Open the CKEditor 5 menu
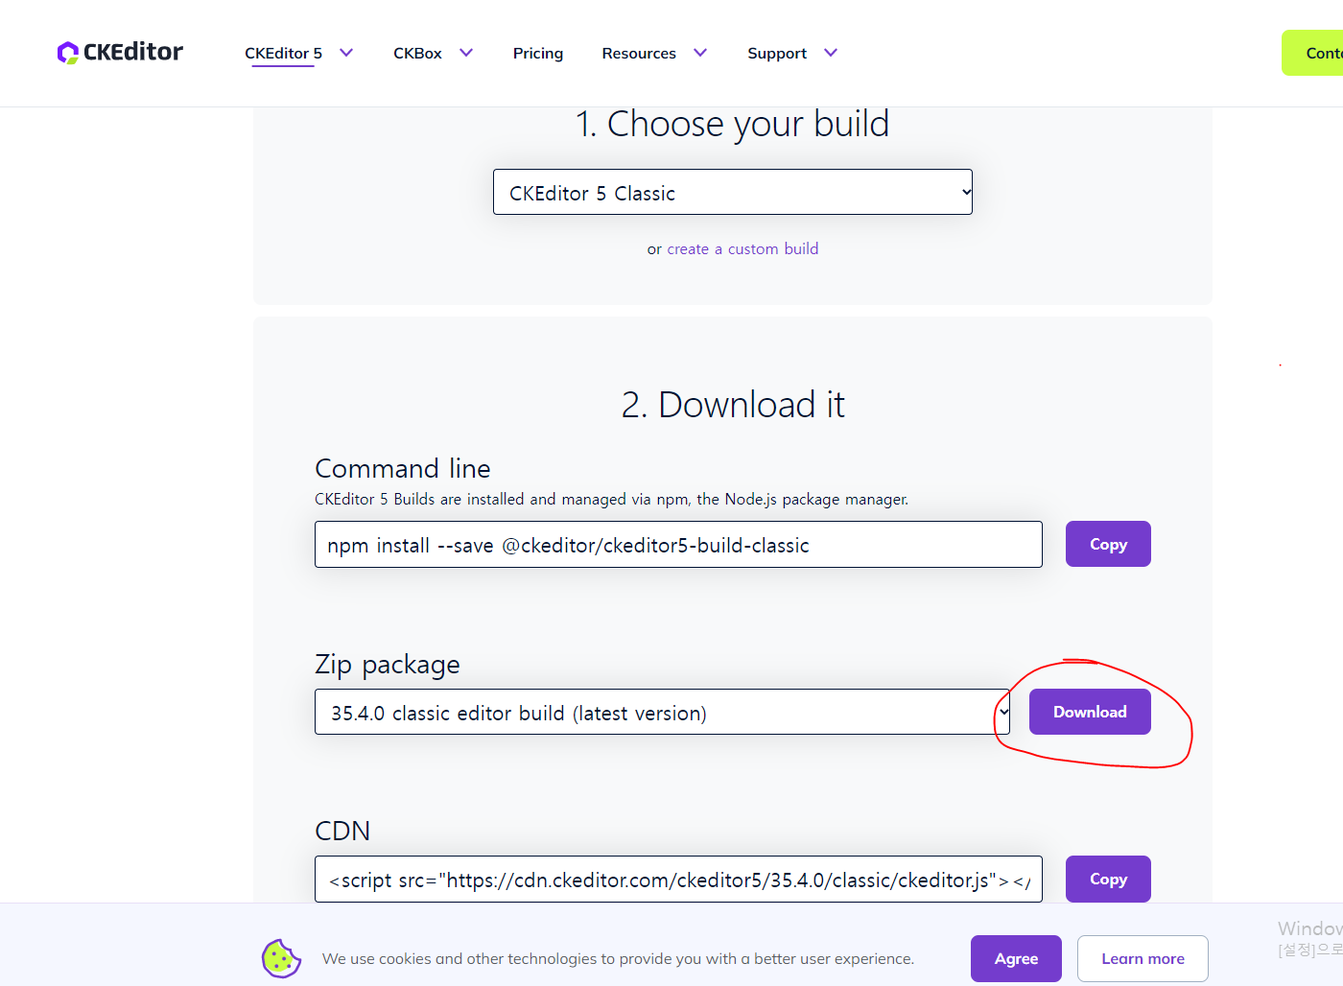 (283, 53)
